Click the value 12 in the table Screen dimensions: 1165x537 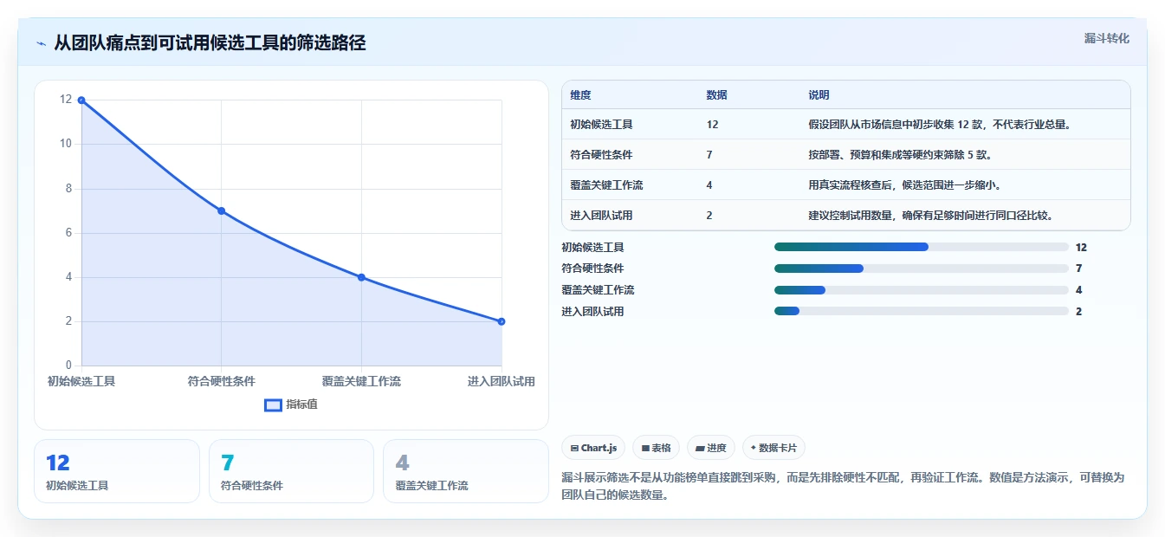tap(712, 125)
